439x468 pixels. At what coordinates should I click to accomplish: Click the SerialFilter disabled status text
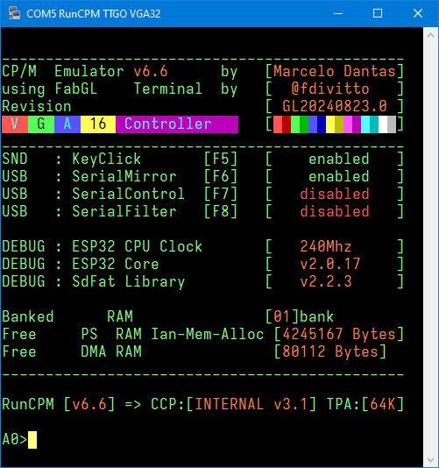pos(335,211)
